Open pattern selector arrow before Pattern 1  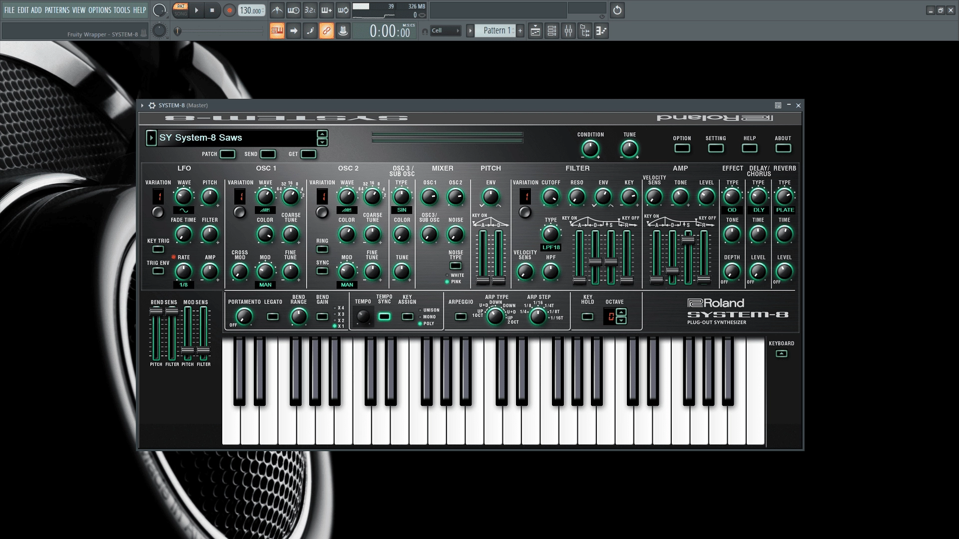470,31
